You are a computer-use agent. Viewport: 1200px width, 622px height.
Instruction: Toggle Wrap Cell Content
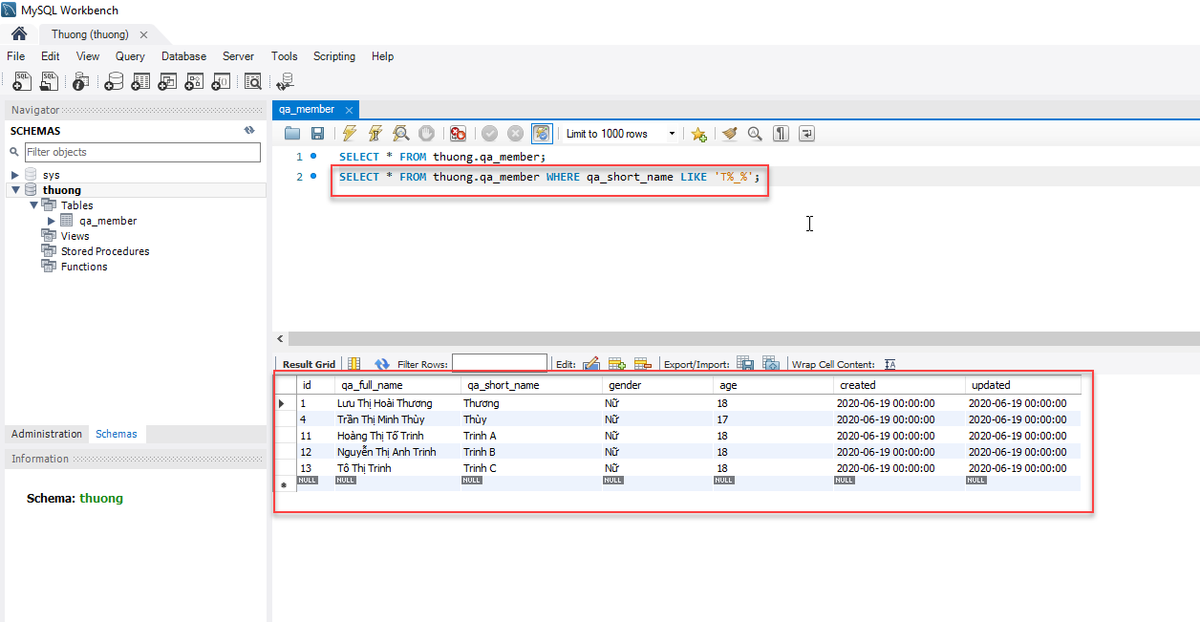click(x=889, y=364)
